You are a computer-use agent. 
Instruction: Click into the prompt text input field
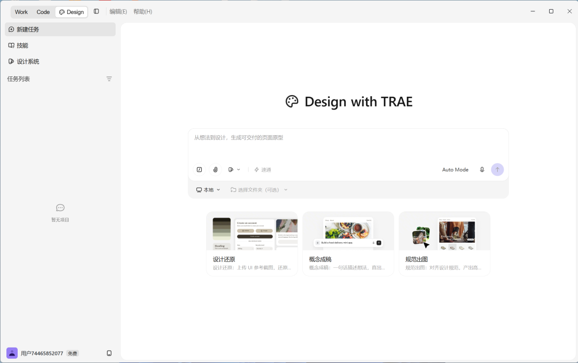(348, 145)
